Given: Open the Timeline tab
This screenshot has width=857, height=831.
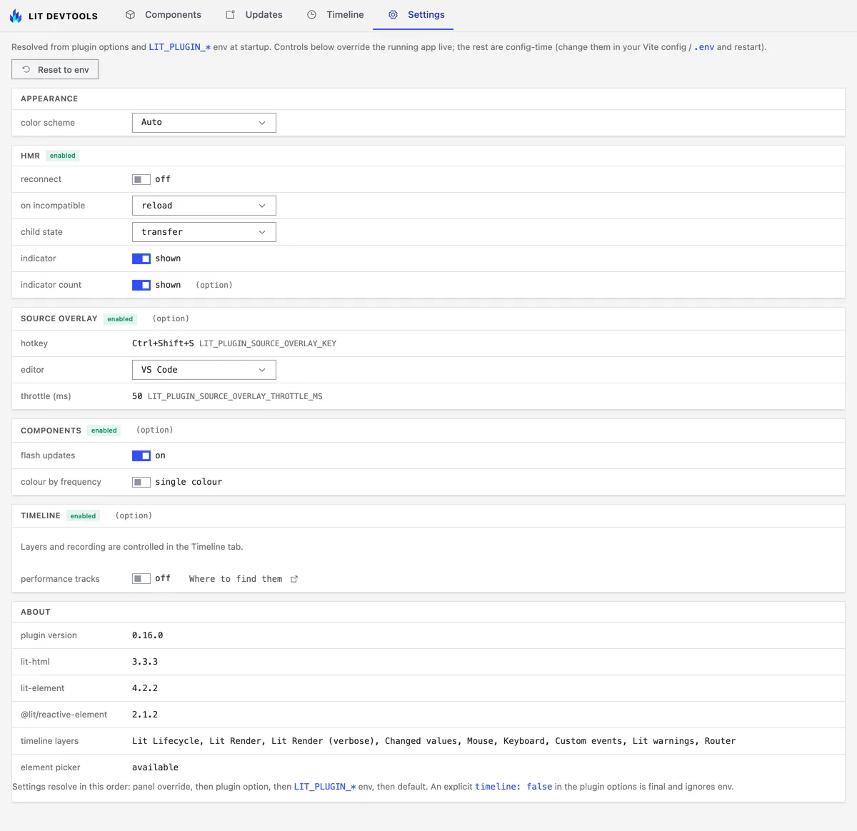Looking at the screenshot, I should click(x=336, y=14).
